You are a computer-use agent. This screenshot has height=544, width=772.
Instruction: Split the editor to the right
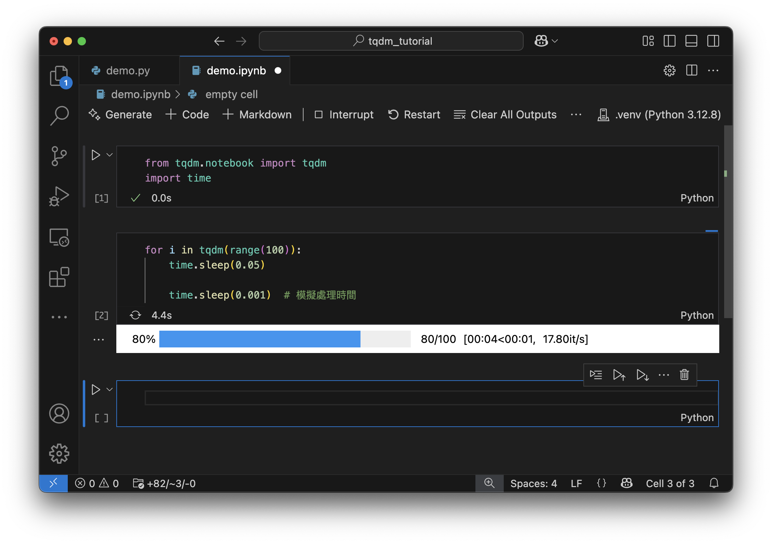tap(691, 71)
